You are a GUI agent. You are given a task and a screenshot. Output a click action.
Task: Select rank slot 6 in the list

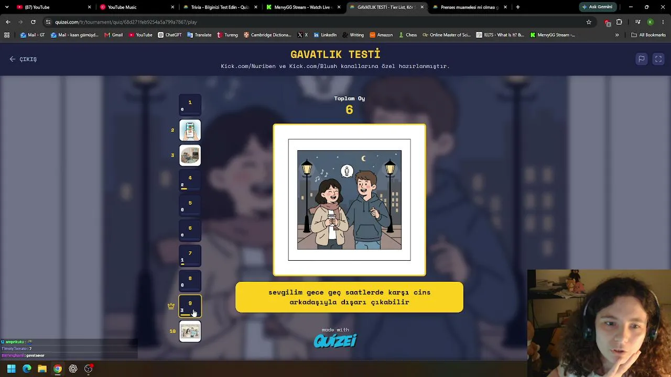190,231
